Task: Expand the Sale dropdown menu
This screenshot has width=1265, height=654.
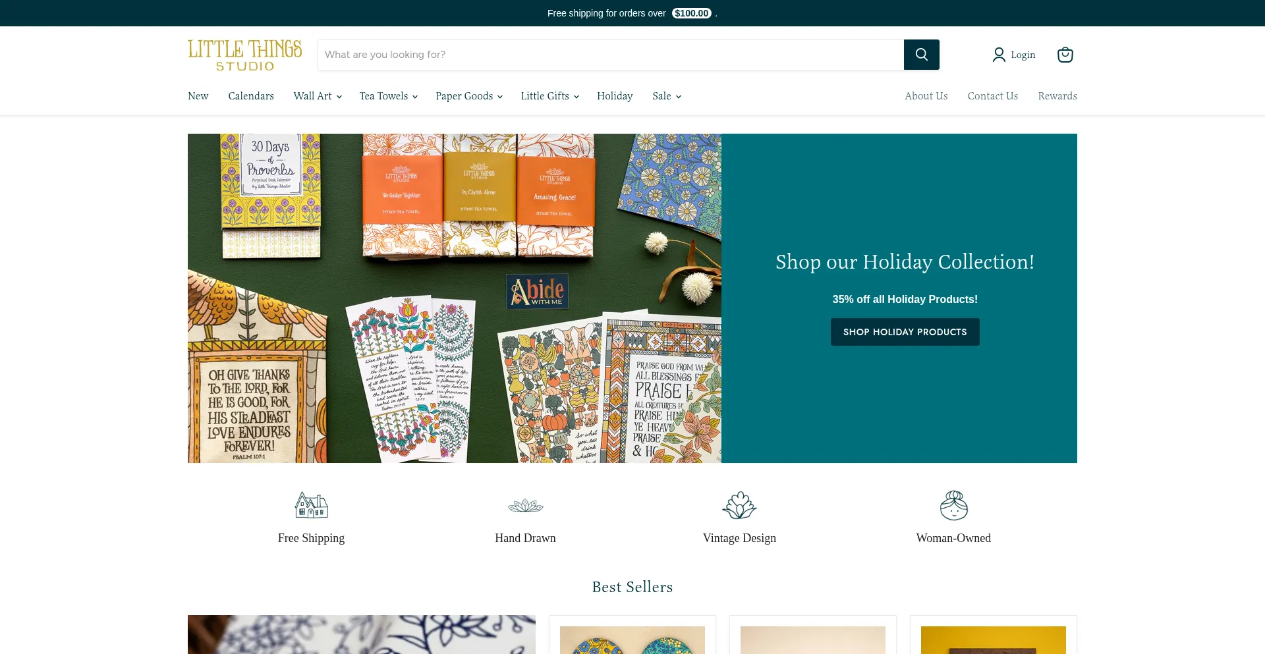Action: [667, 96]
